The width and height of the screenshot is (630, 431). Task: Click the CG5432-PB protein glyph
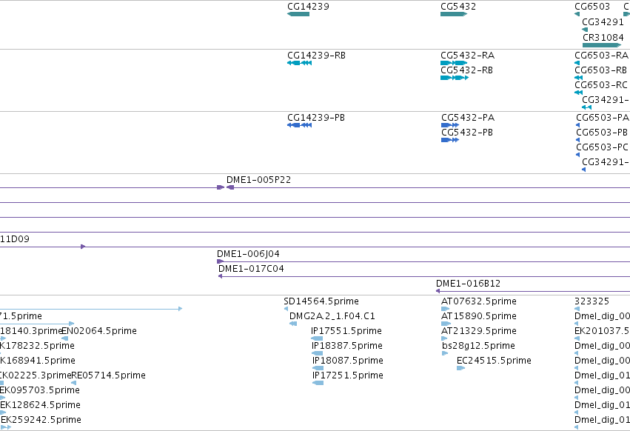point(450,140)
